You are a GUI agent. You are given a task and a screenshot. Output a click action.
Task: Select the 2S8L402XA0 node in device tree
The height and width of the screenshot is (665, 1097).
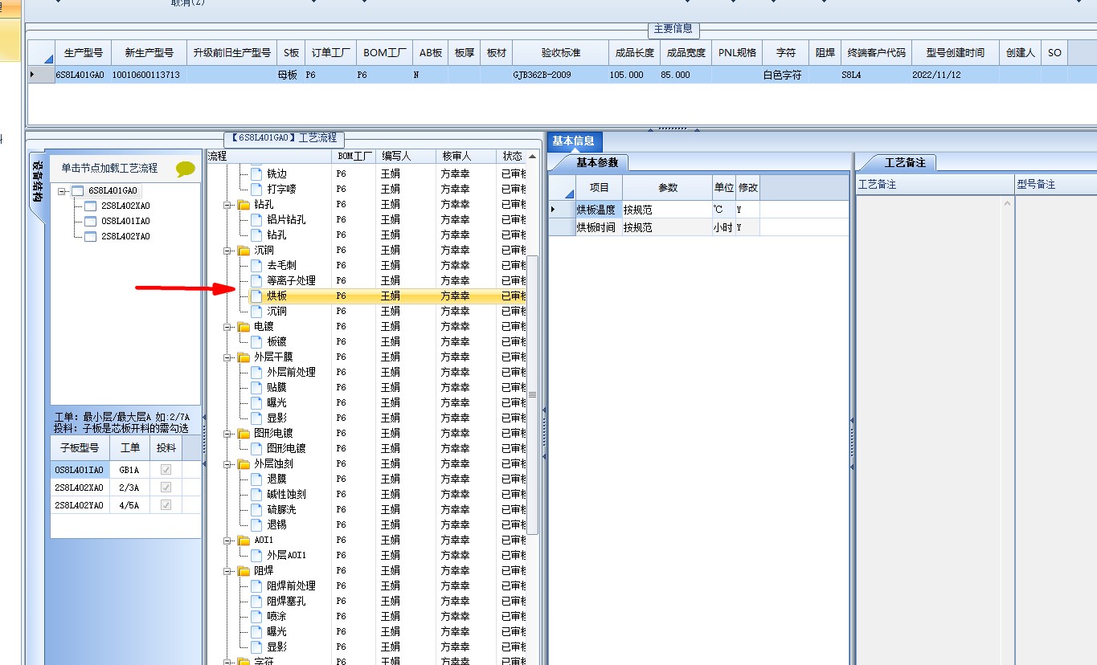click(x=125, y=206)
